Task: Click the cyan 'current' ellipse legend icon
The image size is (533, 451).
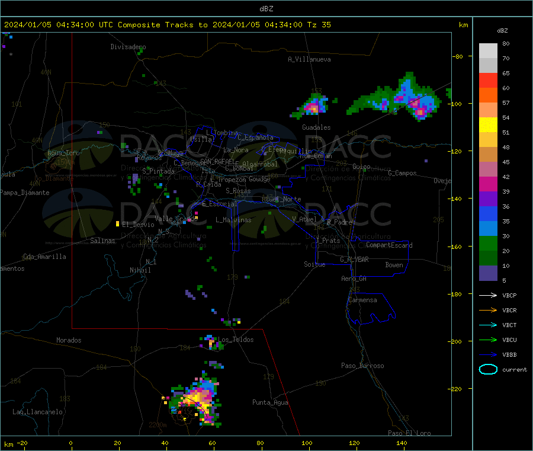Action: pyautogui.click(x=488, y=369)
